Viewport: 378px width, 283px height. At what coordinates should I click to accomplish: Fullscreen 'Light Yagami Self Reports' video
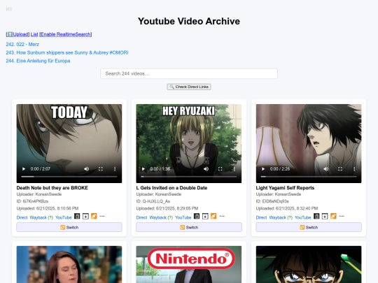click(340, 169)
